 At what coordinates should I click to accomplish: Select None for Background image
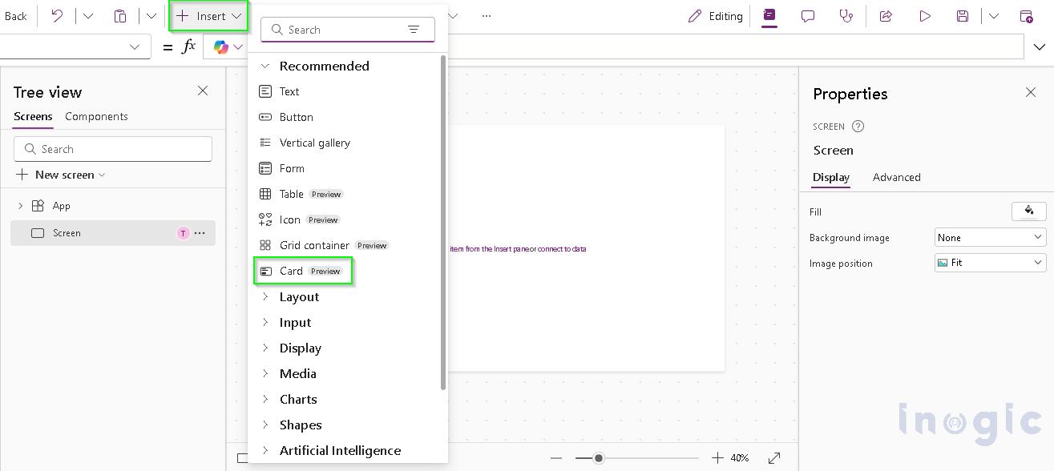990,236
